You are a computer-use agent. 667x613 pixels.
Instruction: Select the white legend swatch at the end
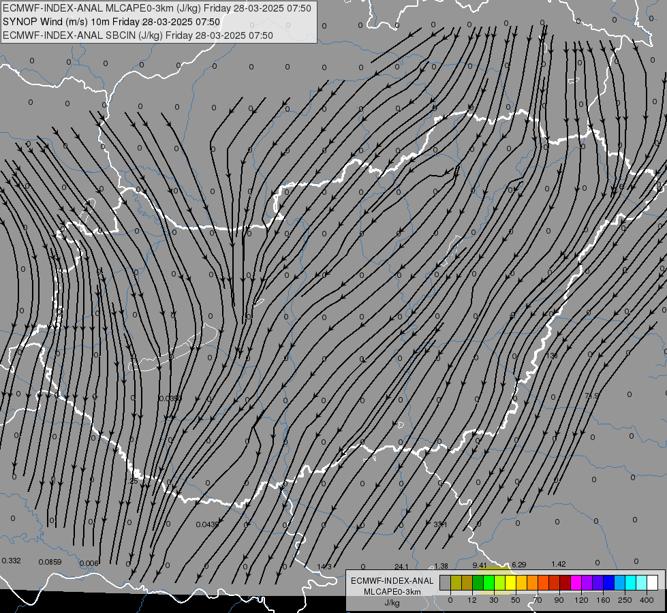pos(653,582)
